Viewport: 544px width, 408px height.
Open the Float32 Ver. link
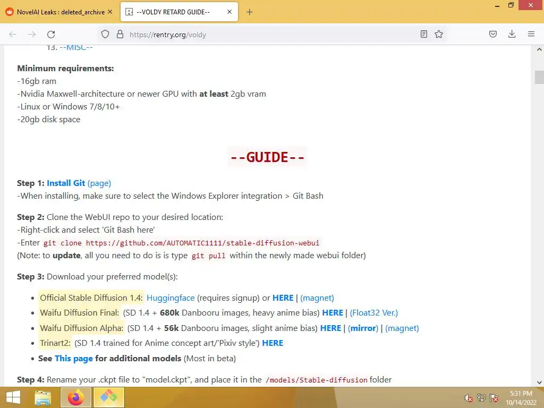373,313
